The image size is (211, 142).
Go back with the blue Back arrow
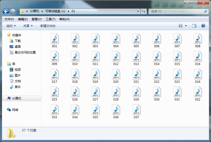click(x=6, y=11)
